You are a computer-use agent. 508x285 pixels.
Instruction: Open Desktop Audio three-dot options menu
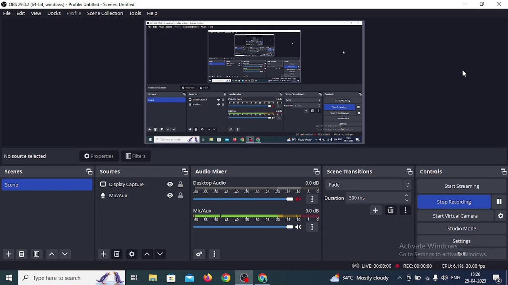(312, 199)
